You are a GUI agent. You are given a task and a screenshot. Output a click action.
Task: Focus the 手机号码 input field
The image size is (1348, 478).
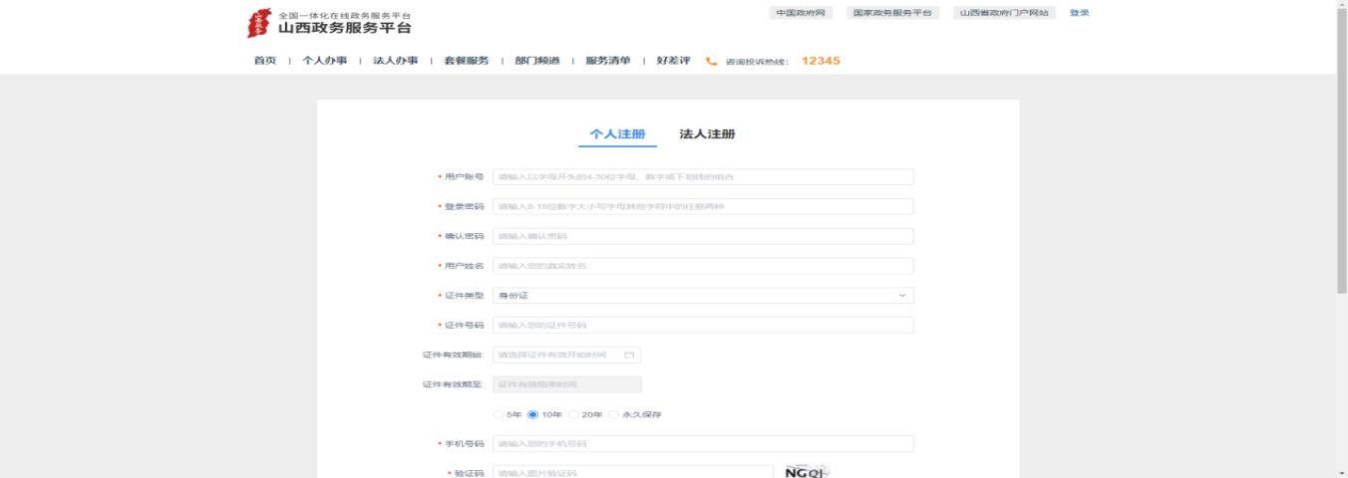[703, 443]
